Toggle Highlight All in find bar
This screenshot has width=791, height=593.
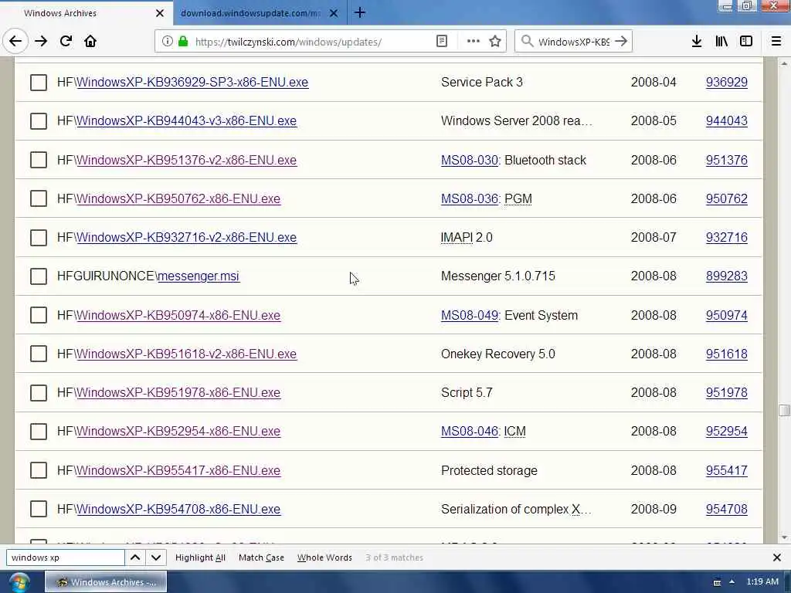200,557
